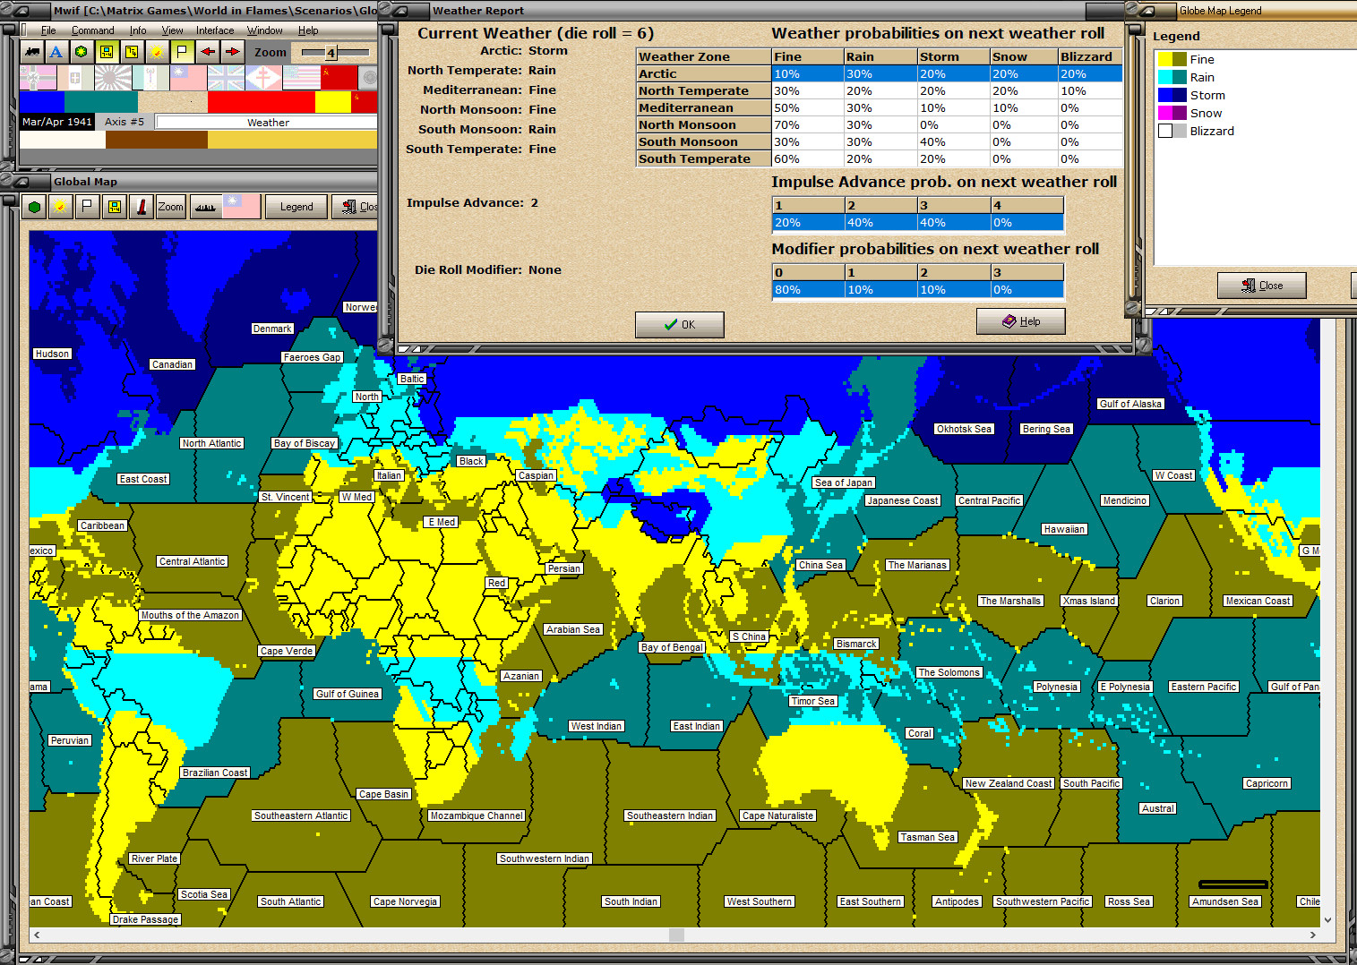Toggle the highlighted yellow unit counter icon
Screen dimensions: 1357x965
tap(107, 52)
